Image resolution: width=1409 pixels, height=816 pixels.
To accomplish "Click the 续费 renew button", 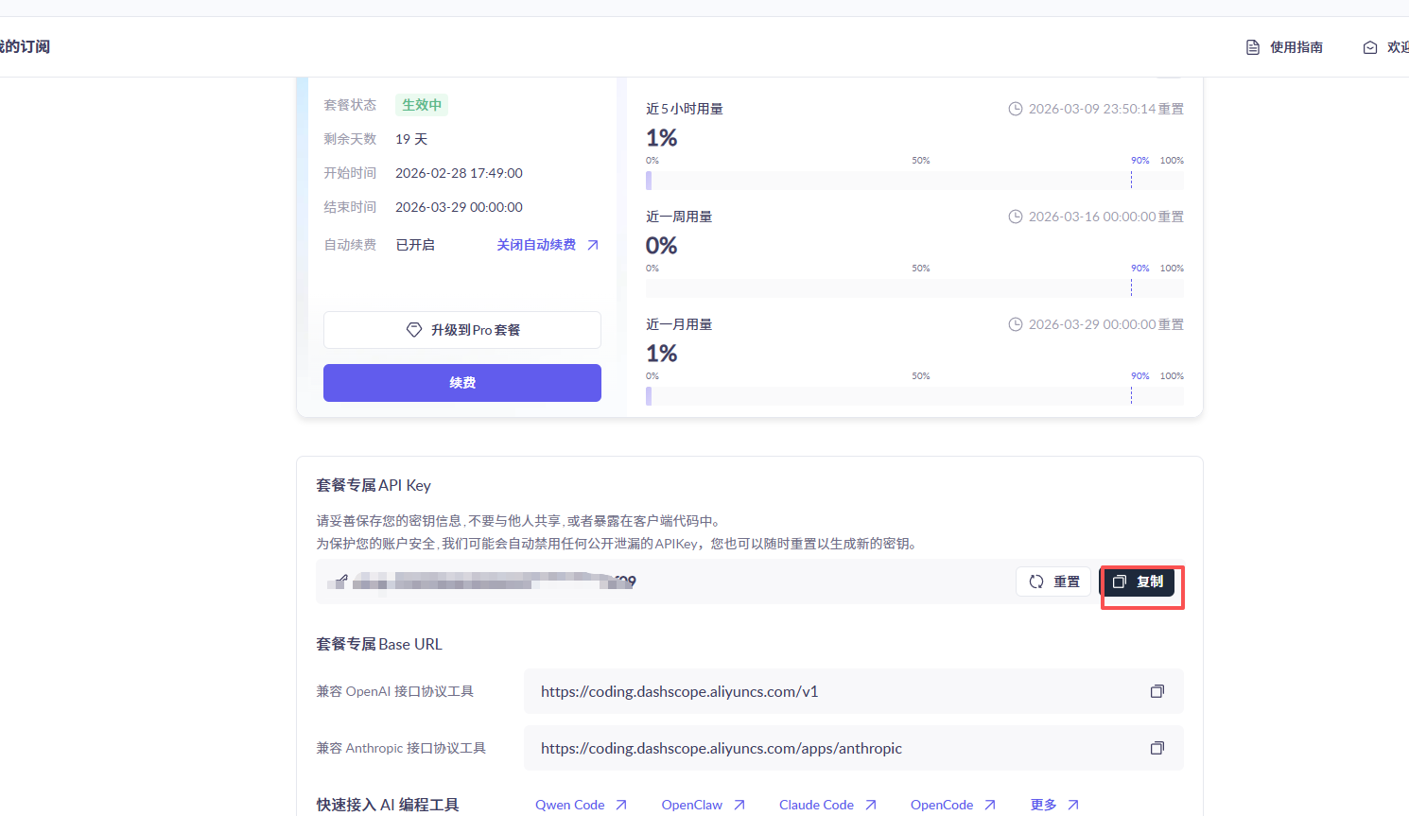I will [x=461, y=383].
